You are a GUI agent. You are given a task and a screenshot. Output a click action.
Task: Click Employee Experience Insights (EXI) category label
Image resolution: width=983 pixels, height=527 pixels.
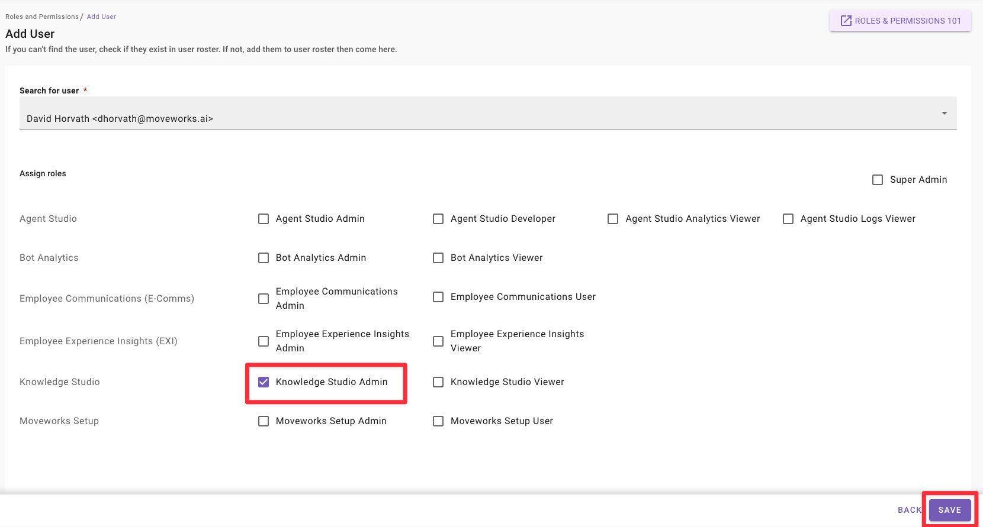pos(98,341)
